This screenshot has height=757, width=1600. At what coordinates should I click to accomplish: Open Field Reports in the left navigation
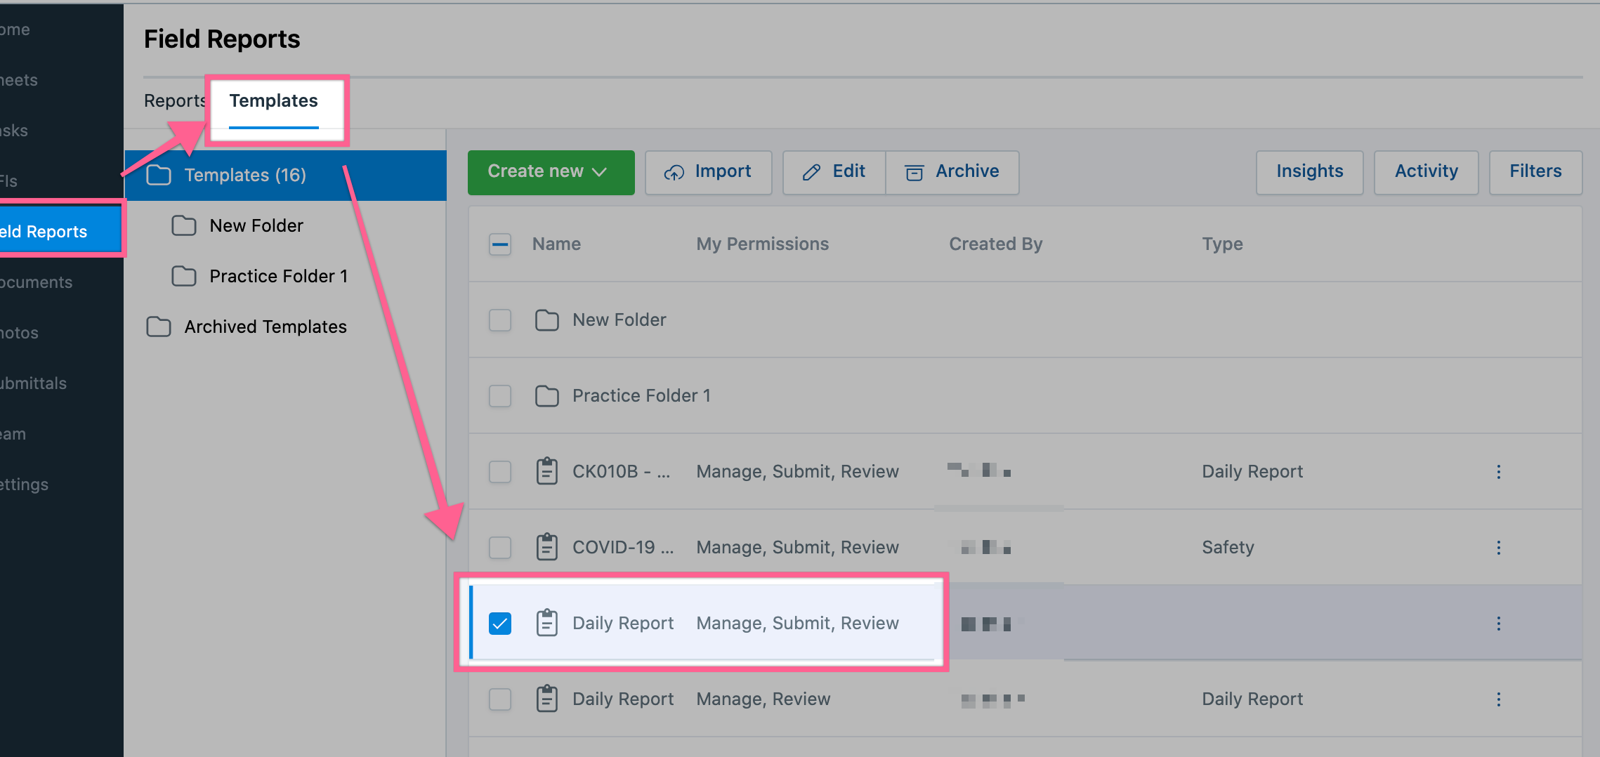point(61,231)
